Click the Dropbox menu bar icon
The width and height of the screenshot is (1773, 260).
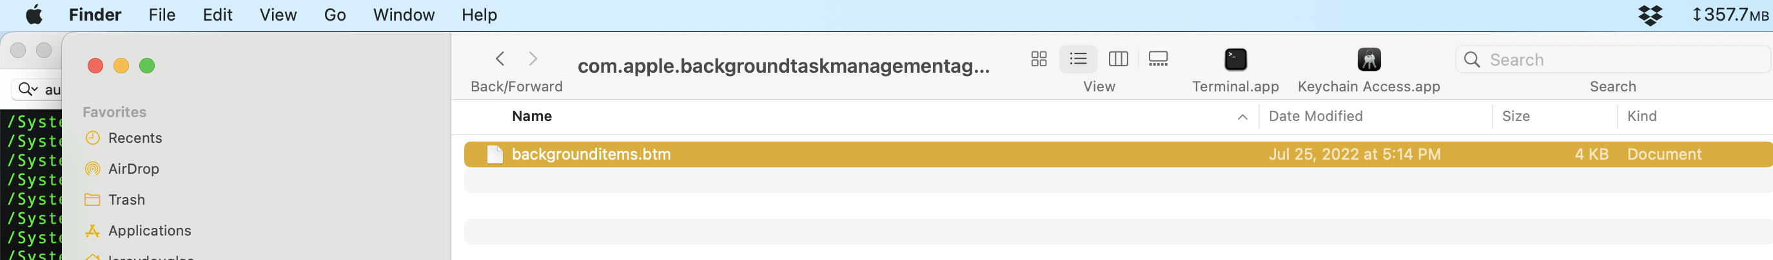click(1650, 14)
